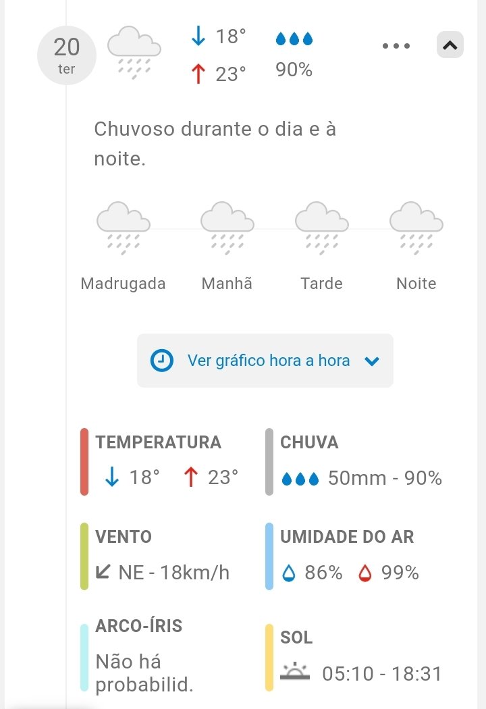The image size is (486, 709).
Task: Click the wind direction arrow icon
Action: (x=103, y=572)
